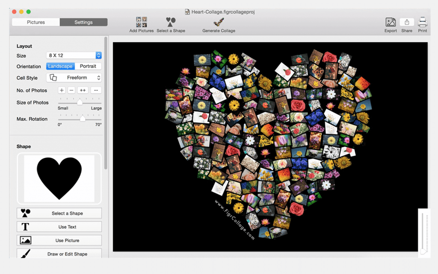Click the T icon on Use Text button
This screenshot has width=438, height=274.
pyautogui.click(x=25, y=227)
